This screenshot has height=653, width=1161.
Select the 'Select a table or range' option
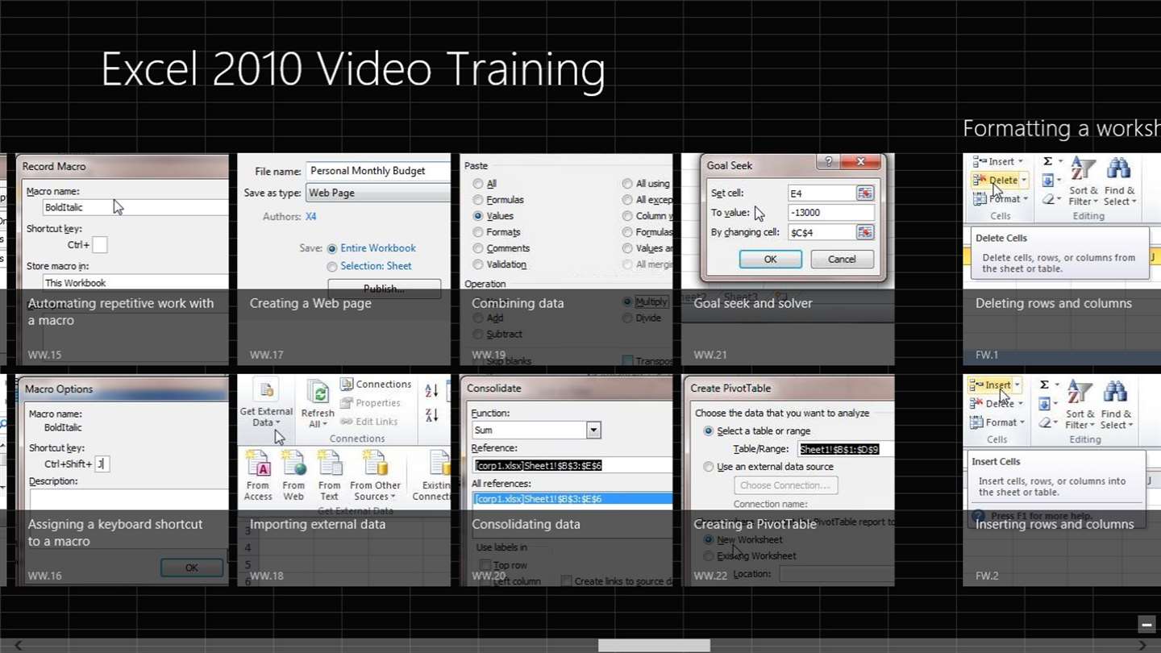[x=709, y=431]
